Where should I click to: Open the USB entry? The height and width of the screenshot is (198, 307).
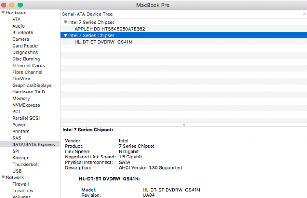[x=17, y=171]
